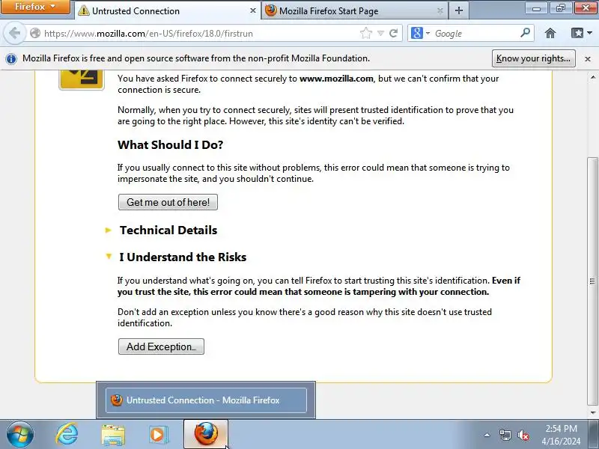The width and height of the screenshot is (599, 449).
Task: Open a new tab with the plus button
Action: pyautogui.click(x=459, y=10)
